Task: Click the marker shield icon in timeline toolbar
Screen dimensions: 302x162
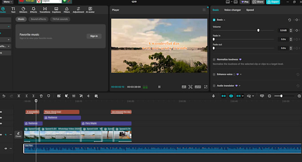Action: (x=48, y=96)
